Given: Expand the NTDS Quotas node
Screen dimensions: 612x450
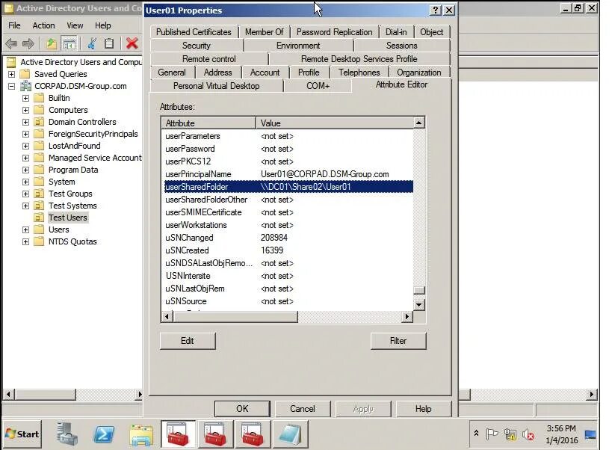Looking at the screenshot, I should [25, 242].
